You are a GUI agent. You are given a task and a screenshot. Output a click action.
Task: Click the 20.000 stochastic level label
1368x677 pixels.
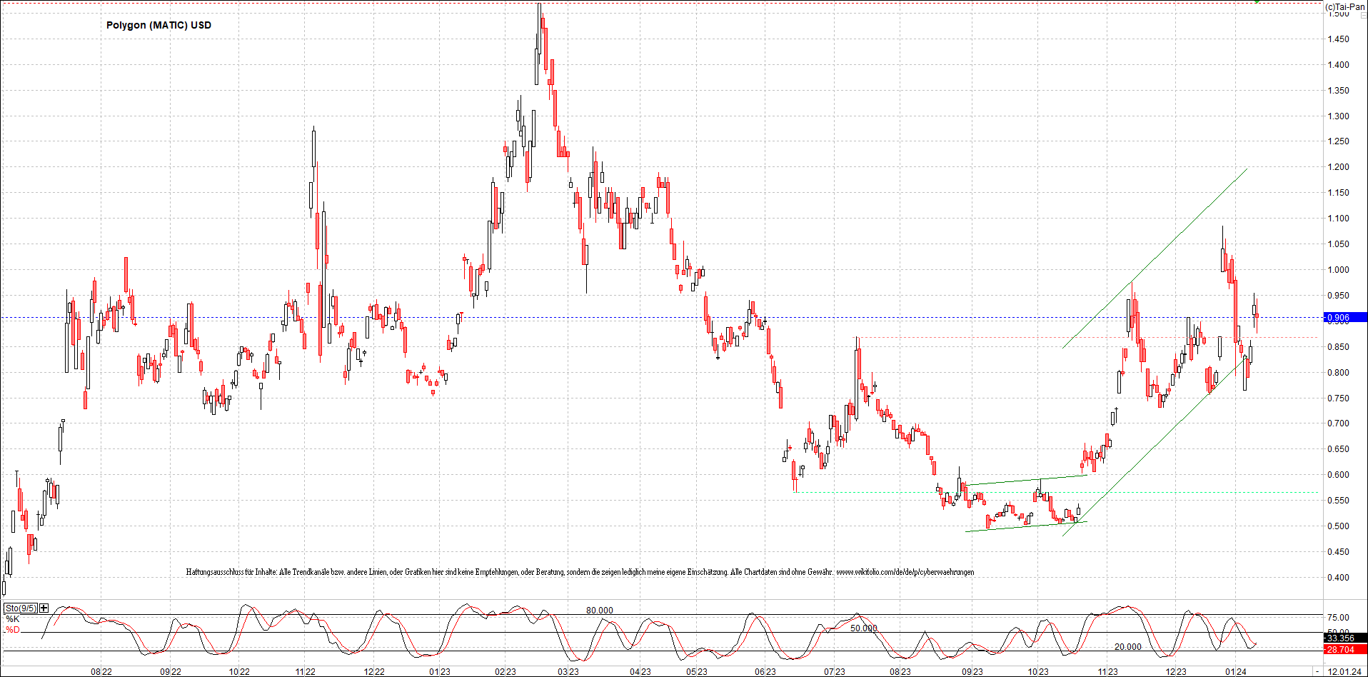click(1128, 647)
